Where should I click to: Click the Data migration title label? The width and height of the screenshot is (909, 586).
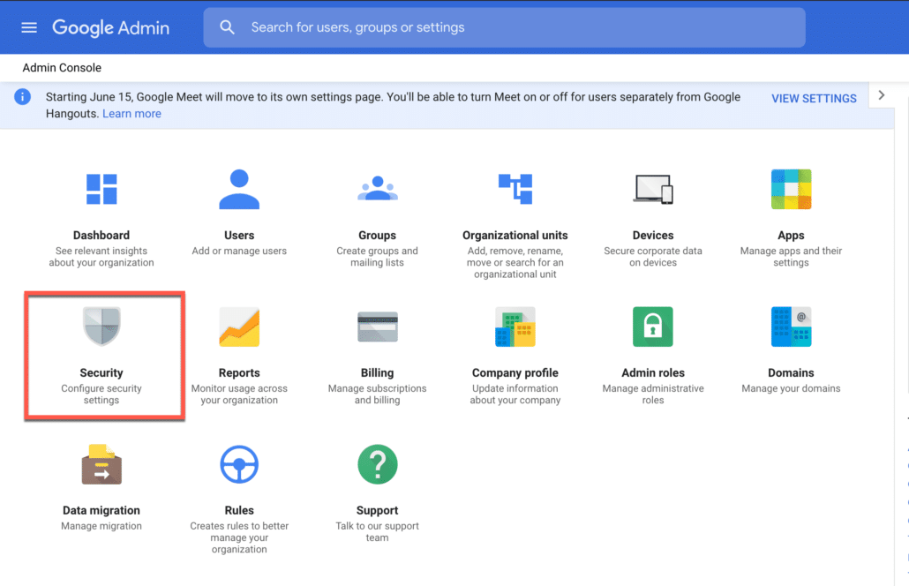(x=101, y=510)
